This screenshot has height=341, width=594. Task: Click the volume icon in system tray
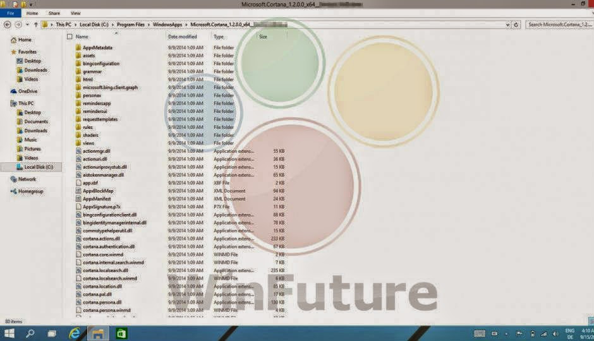tap(555, 334)
